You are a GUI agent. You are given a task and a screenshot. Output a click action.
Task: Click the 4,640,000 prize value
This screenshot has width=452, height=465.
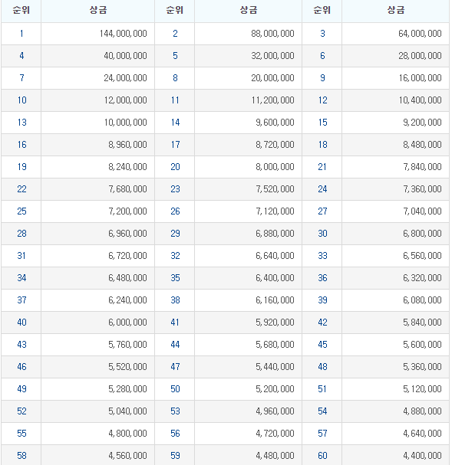[x=422, y=434]
